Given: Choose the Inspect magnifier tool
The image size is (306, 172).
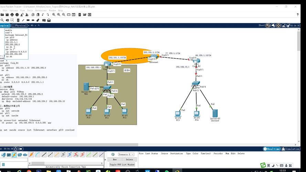Looking at the screenshot, I should (x=2, y=20).
